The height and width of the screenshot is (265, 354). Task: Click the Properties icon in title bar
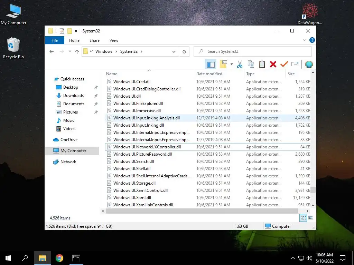pos(62,31)
